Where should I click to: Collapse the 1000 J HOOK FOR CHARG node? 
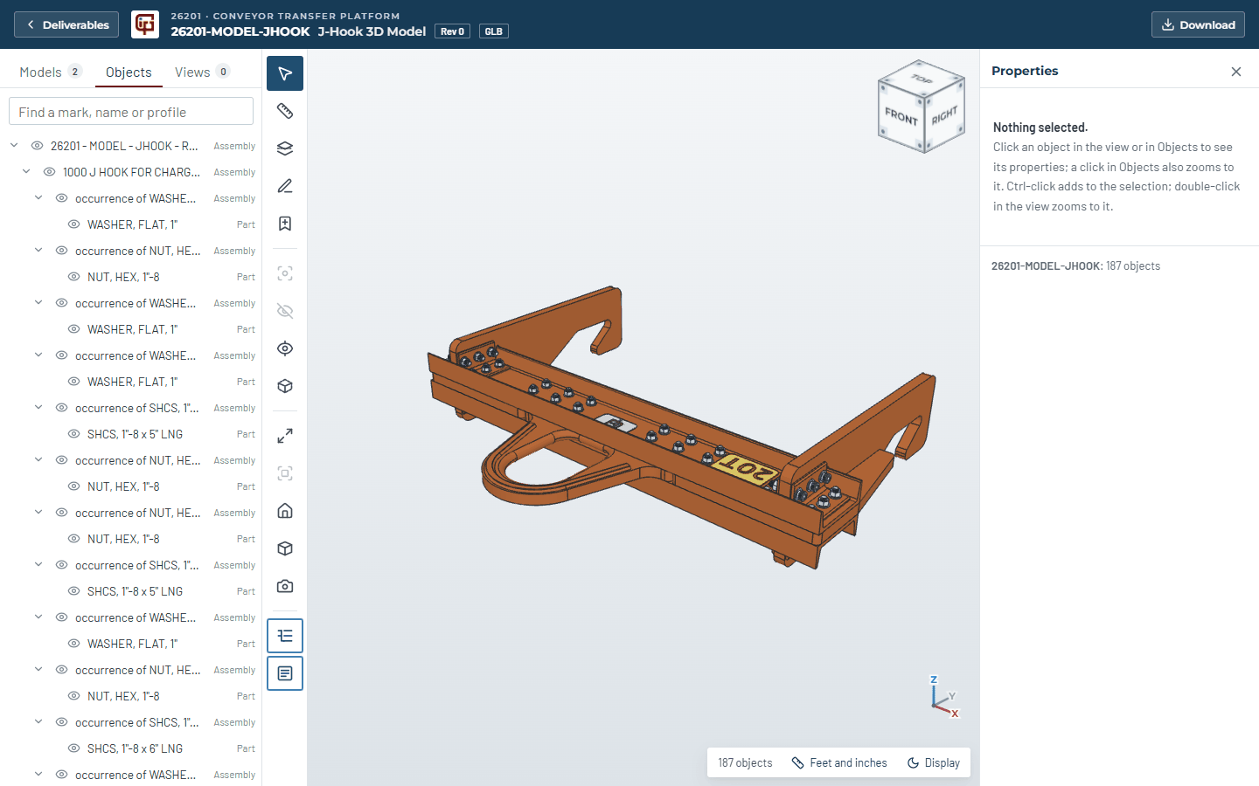(x=26, y=172)
